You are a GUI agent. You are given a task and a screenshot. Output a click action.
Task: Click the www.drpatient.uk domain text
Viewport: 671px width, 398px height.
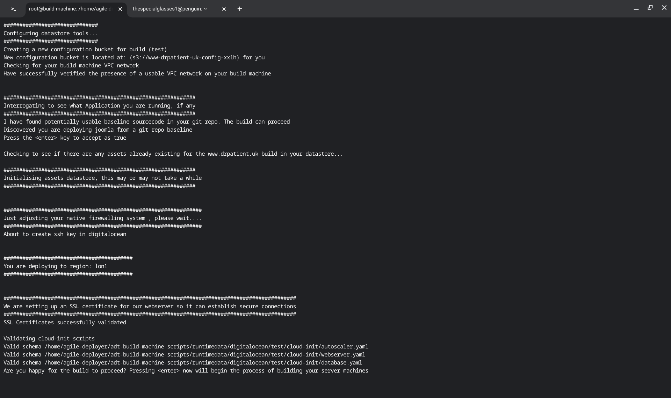pos(233,154)
